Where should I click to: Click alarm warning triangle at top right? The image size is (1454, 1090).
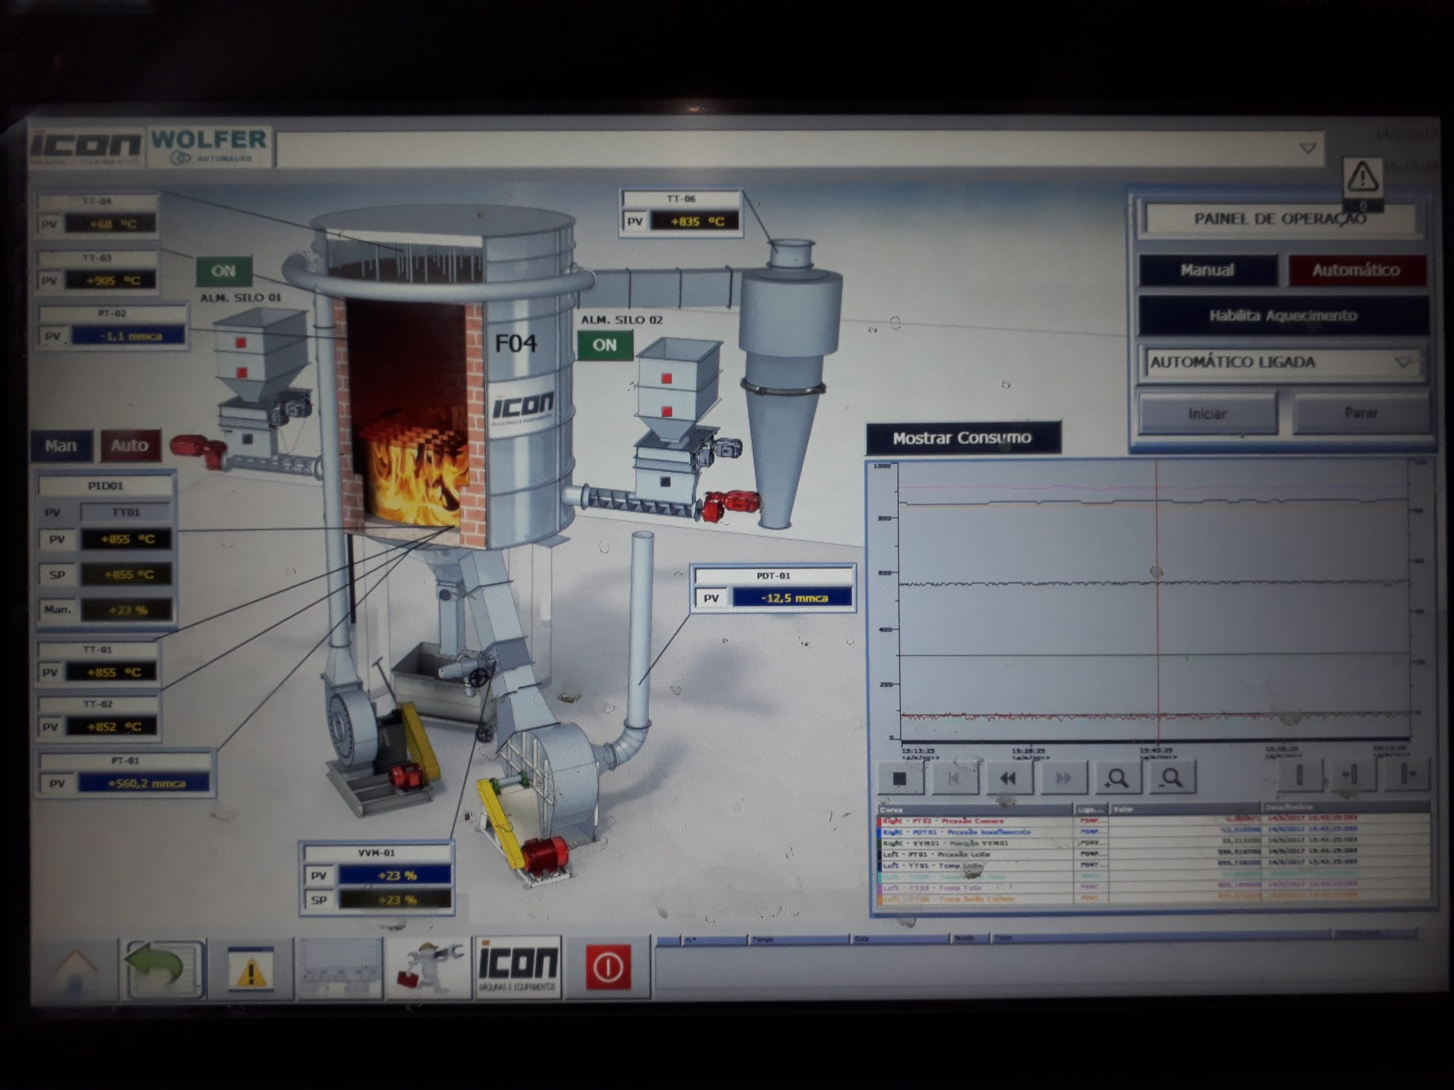(x=1363, y=177)
